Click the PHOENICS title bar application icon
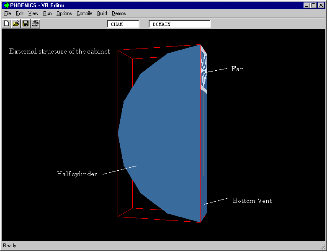The height and width of the screenshot is (251, 327). point(6,5)
